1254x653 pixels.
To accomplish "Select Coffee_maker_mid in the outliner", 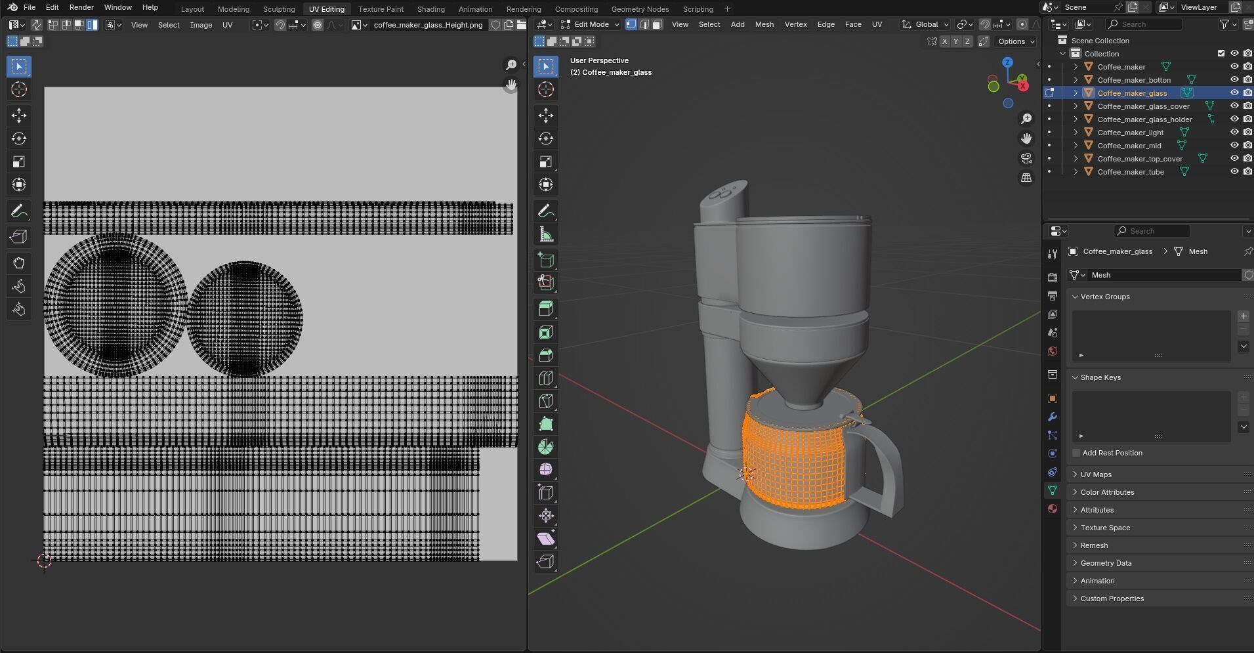I will click(x=1129, y=146).
